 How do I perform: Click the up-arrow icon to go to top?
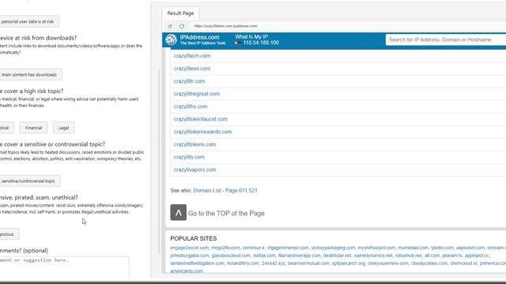pos(178,212)
